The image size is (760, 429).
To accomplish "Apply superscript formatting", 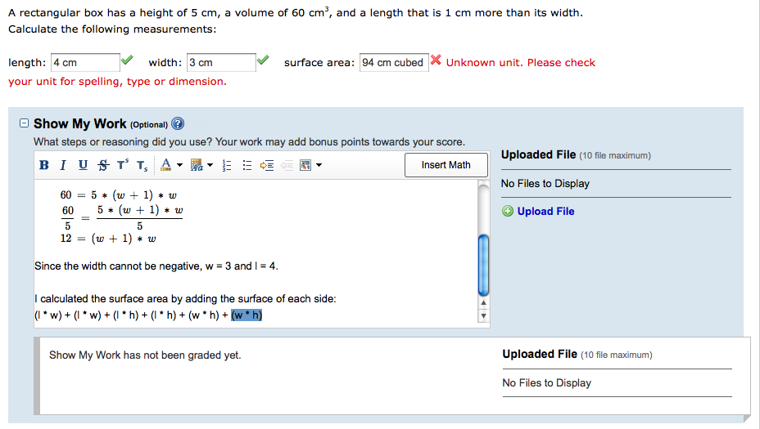I will 122,165.
